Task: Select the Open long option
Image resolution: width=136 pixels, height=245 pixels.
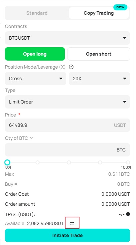Action: (x=35, y=54)
